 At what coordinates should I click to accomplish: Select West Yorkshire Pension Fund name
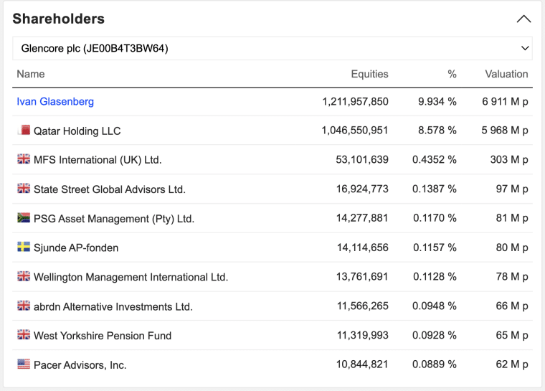click(103, 336)
